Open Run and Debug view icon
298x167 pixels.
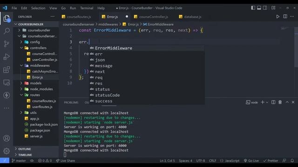(7, 57)
